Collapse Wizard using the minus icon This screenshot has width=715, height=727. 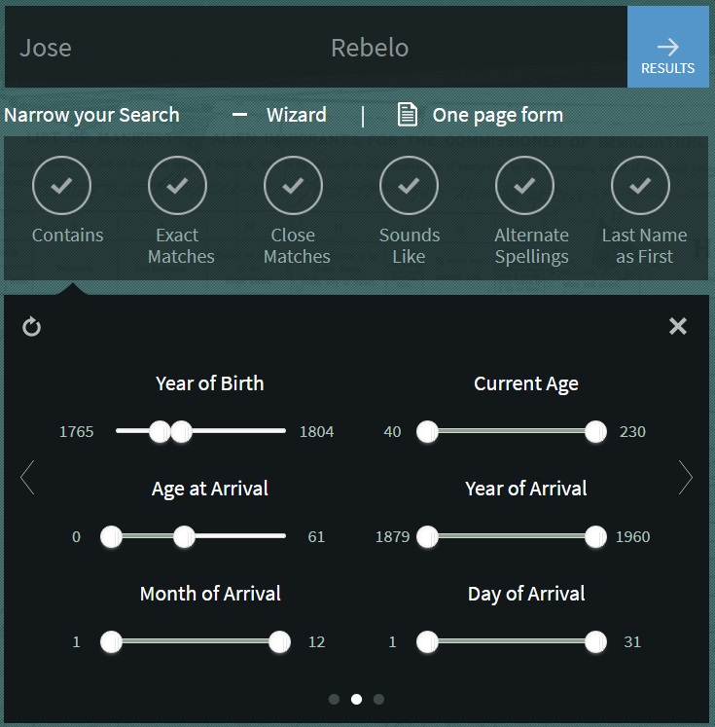pyautogui.click(x=239, y=115)
